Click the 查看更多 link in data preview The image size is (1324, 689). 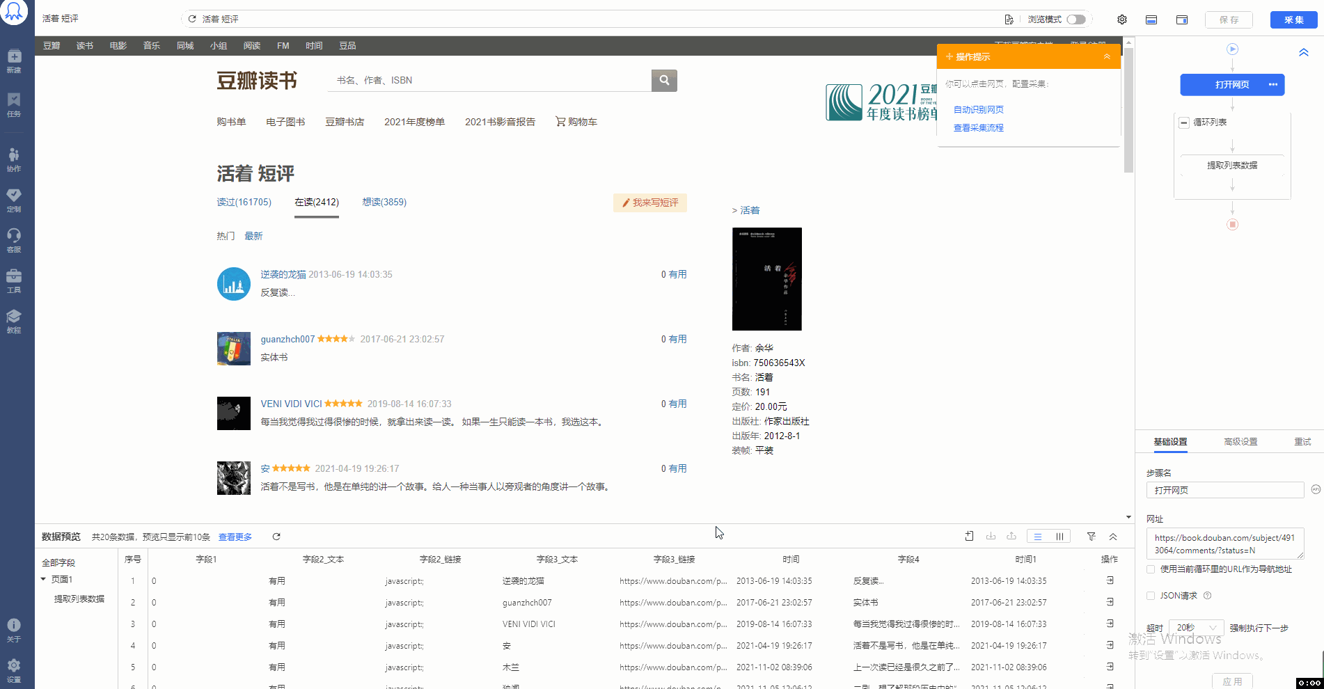tap(235, 537)
